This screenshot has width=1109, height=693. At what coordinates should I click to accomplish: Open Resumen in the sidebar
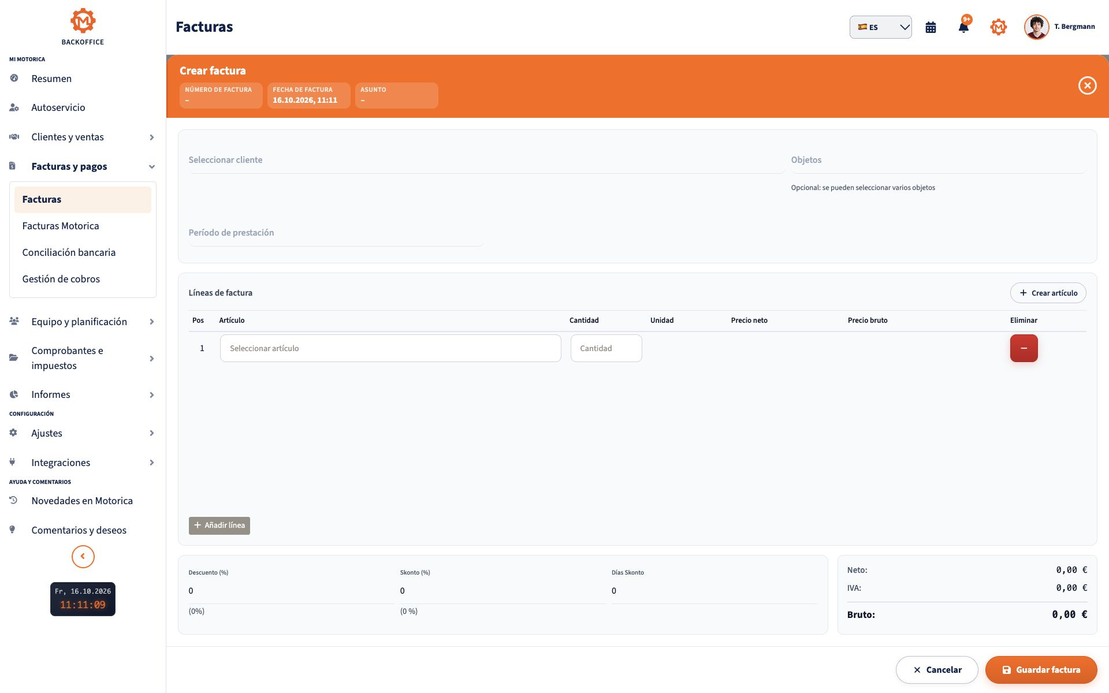83,79
